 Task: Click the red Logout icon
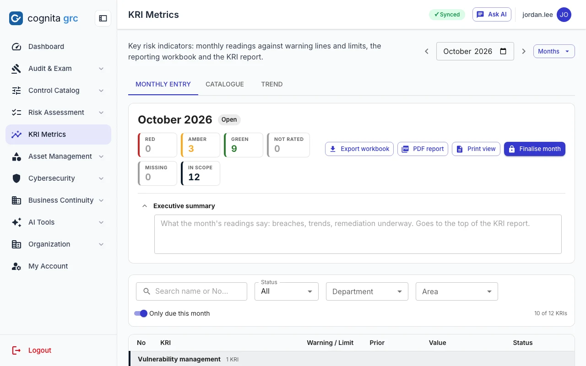click(16, 350)
